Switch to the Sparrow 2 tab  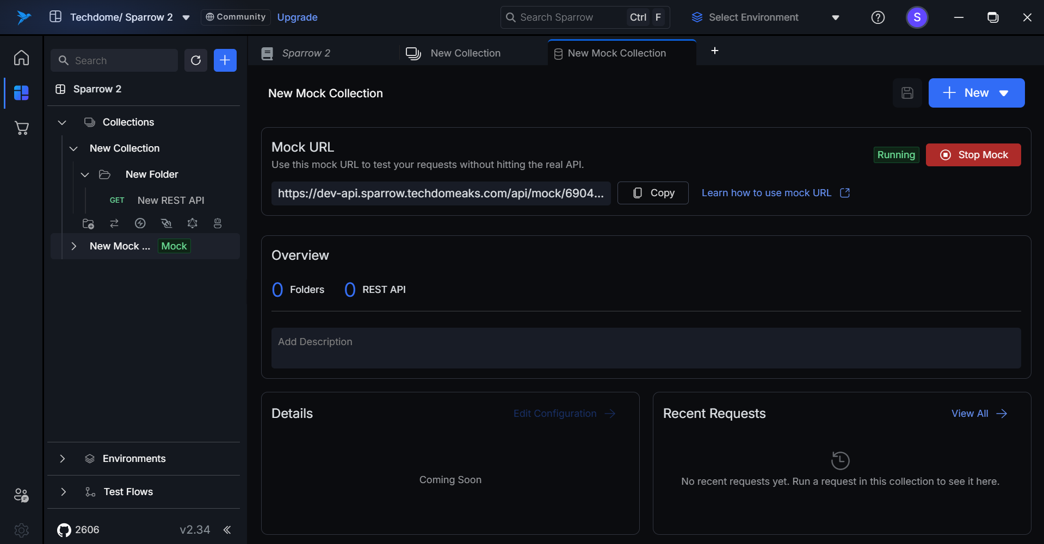pyautogui.click(x=306, y=53)
